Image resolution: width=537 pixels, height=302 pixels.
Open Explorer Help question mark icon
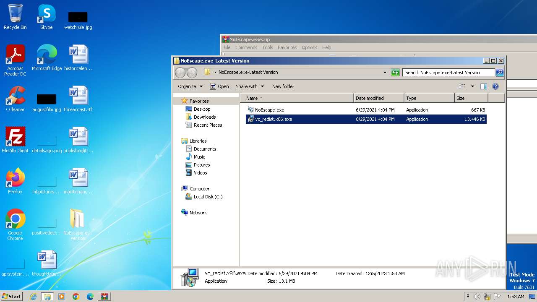(495, 86)
